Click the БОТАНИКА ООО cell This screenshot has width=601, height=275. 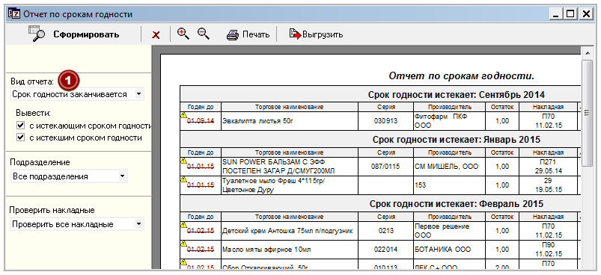tap(449, 250)
